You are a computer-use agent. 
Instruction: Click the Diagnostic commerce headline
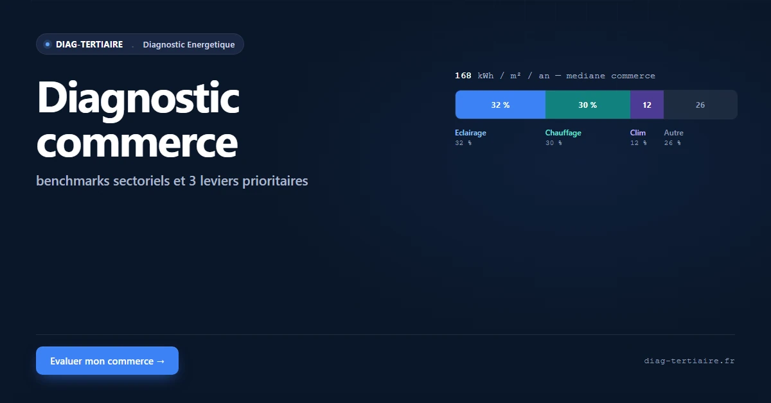(x=138, y=120)
